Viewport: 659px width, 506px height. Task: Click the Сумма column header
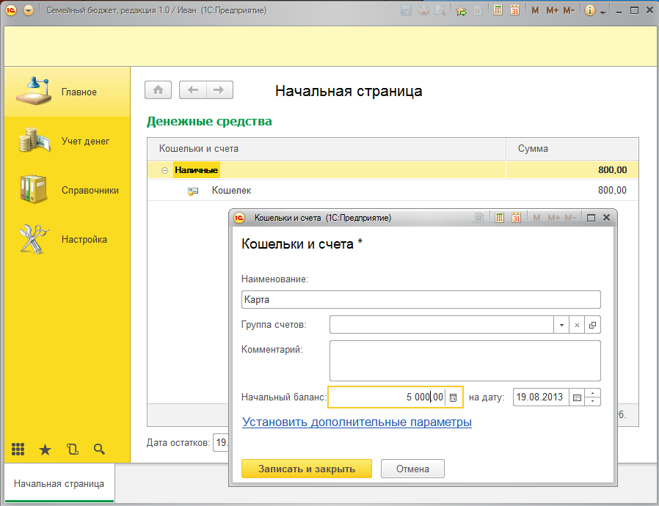tap(572, 149)
